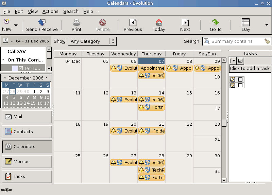Open the Memos component button
Screen dimensions: 272x195
(x=27, y=161)
